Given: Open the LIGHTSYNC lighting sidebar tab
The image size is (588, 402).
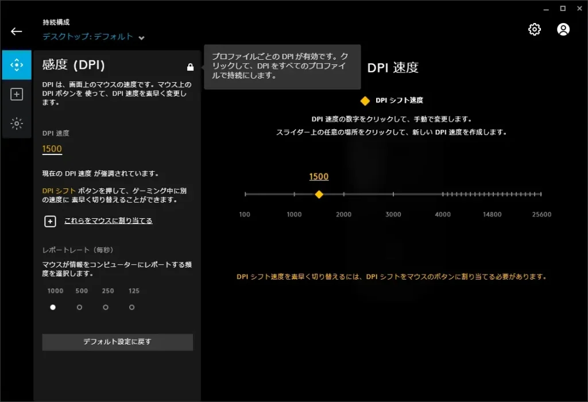Looking at the screenshot, I should click(17, 123).
